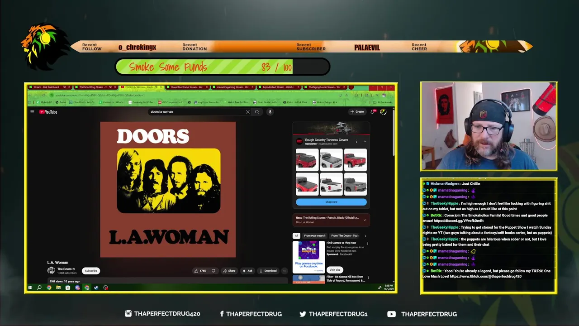Submit search with the magnifier icon

tap(257, 112)
